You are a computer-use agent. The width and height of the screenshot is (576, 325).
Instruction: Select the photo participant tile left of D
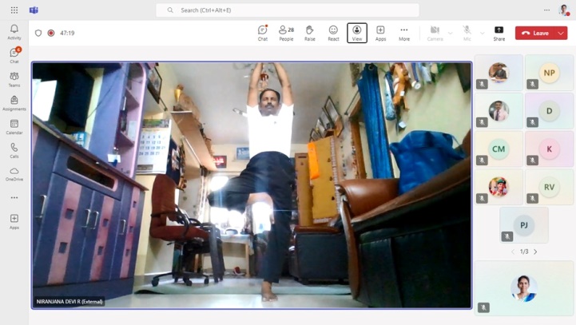point(499,111)
